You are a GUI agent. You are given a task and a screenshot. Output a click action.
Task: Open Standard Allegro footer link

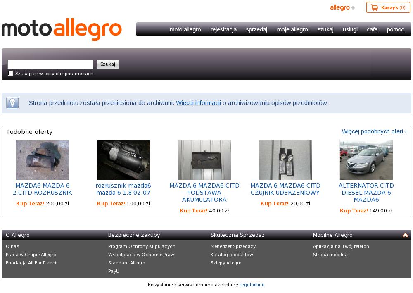(x=127, y=263)
